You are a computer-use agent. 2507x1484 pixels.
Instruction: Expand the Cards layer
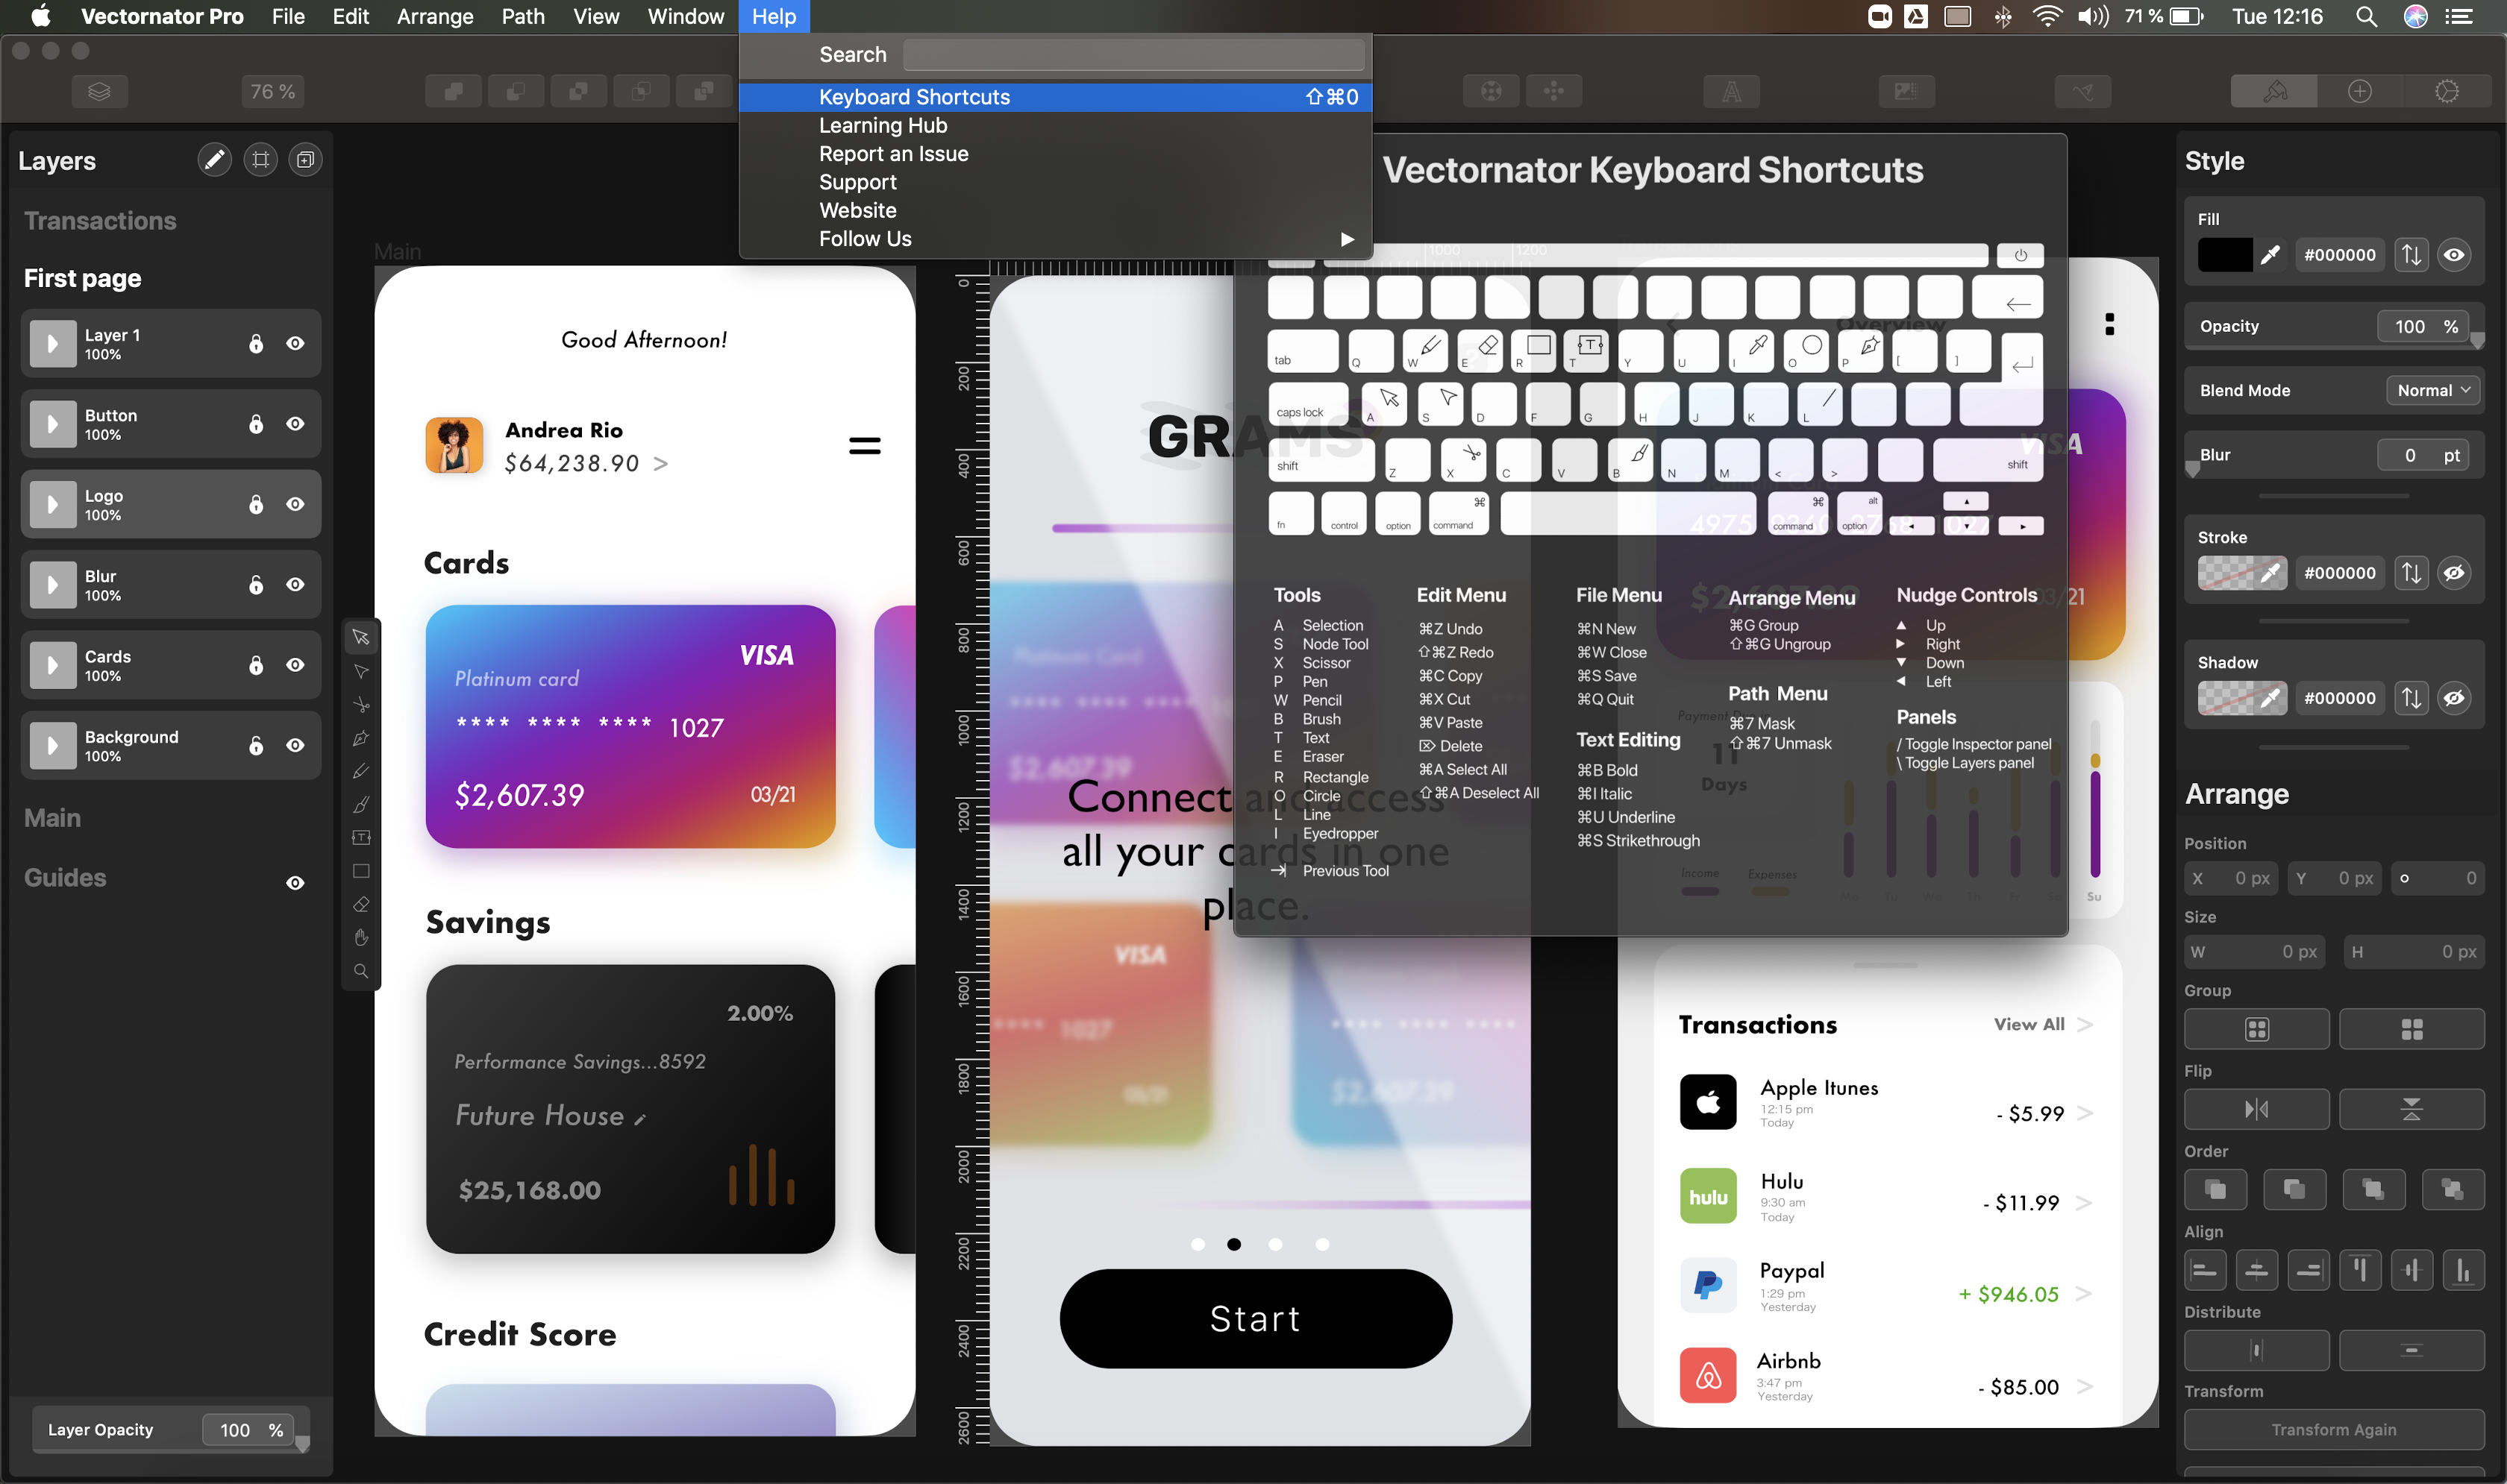[52, 665]
